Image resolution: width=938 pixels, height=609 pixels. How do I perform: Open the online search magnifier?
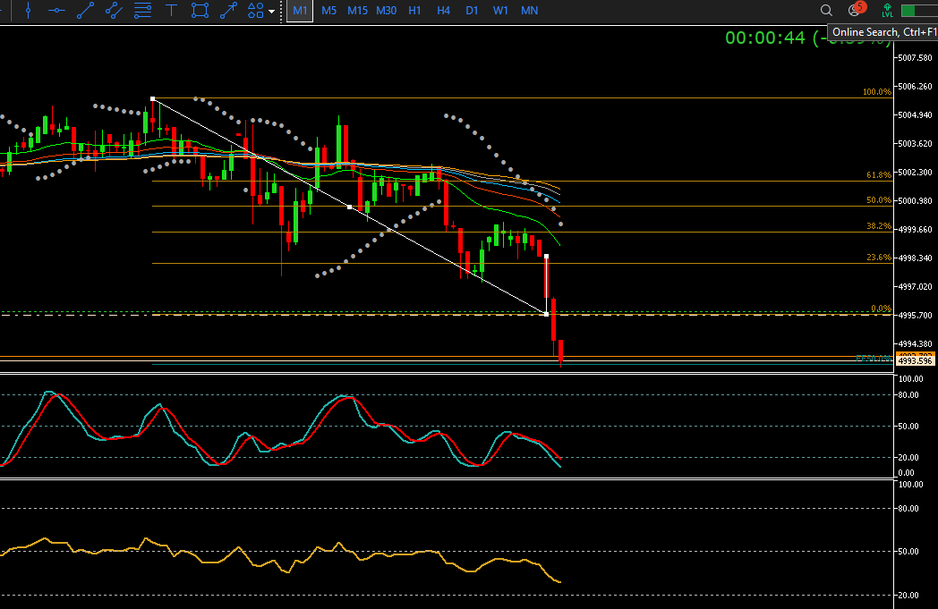pos(826,11)
